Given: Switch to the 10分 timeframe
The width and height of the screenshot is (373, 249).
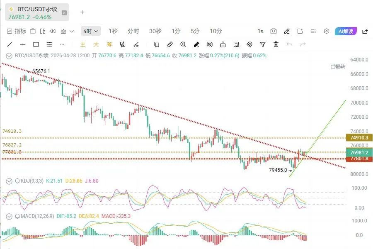Looking at the screenshot, I should [216, 31].
